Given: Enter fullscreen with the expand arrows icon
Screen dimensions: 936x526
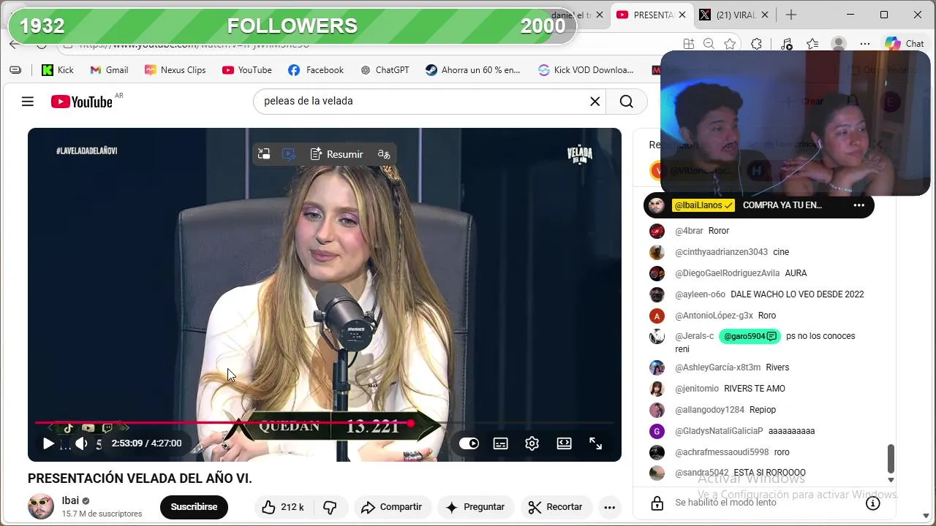Looking at the screenshot, I should [596, 443].
